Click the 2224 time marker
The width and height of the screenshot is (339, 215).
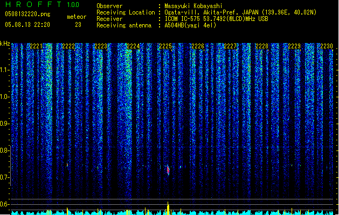tap(133, 46)
